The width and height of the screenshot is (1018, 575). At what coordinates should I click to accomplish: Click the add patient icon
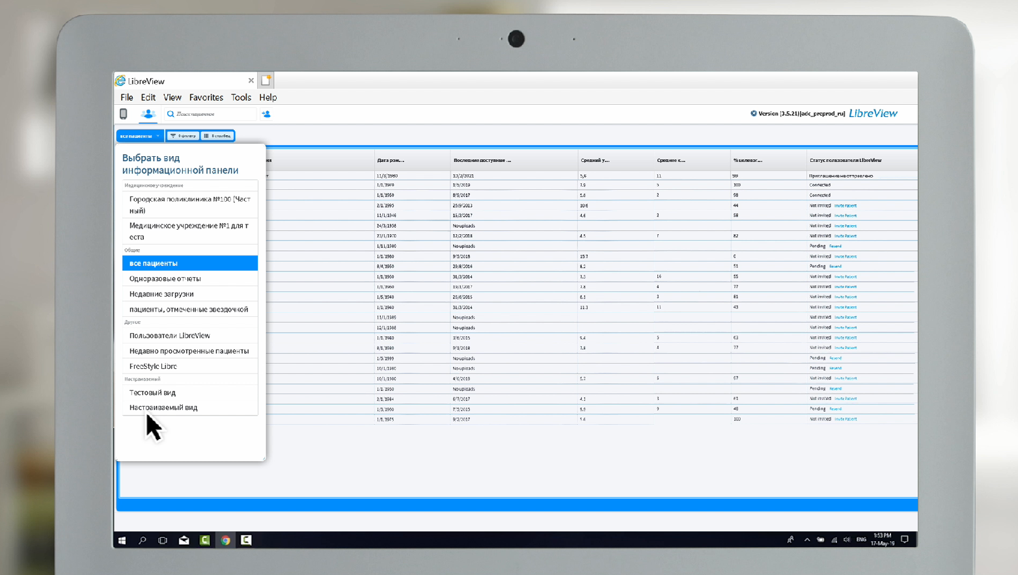pyautogui.click(x=266, y=114)
